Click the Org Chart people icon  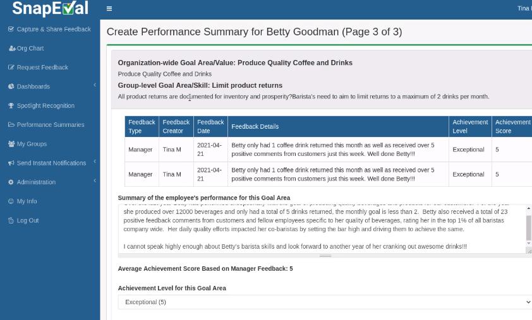tap(11, 48)
